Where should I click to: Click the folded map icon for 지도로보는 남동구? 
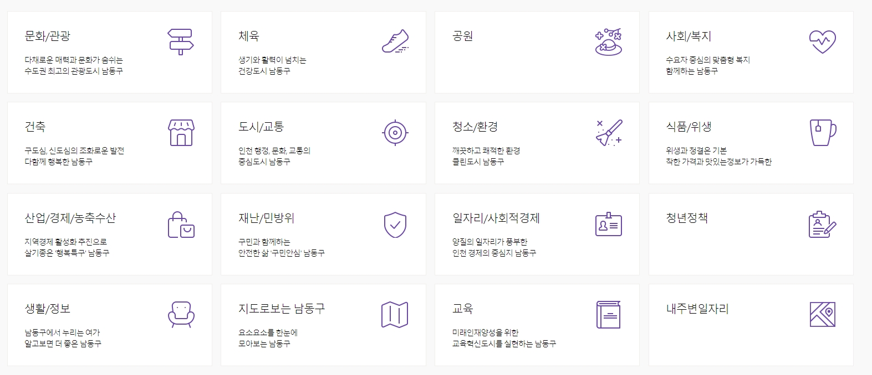pyautogui.click(x=396, y=314)
